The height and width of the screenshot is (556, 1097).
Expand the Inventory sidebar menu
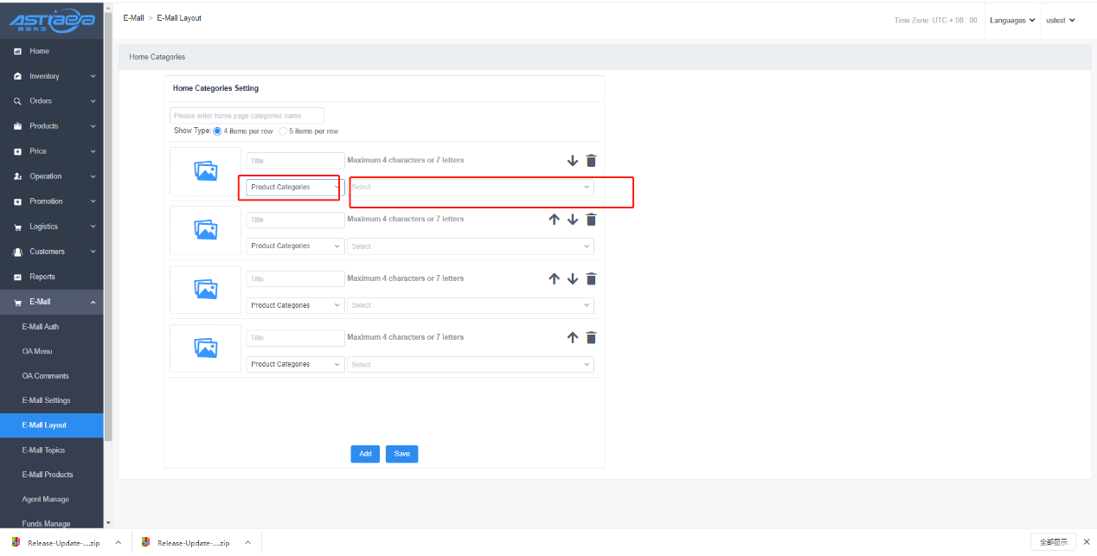[x=52, y=76]
